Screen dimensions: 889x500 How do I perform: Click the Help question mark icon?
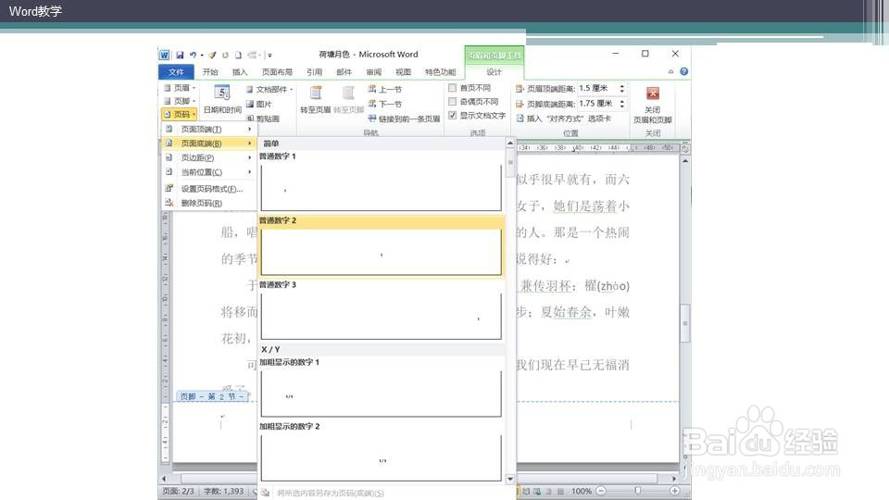point(683,71)
